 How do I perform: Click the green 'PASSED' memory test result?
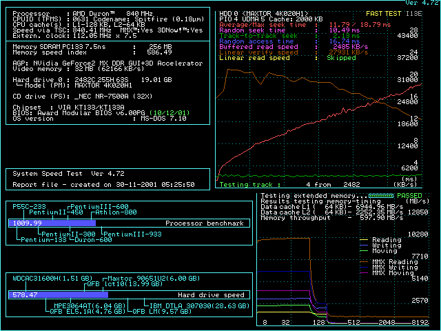point(409,196)
